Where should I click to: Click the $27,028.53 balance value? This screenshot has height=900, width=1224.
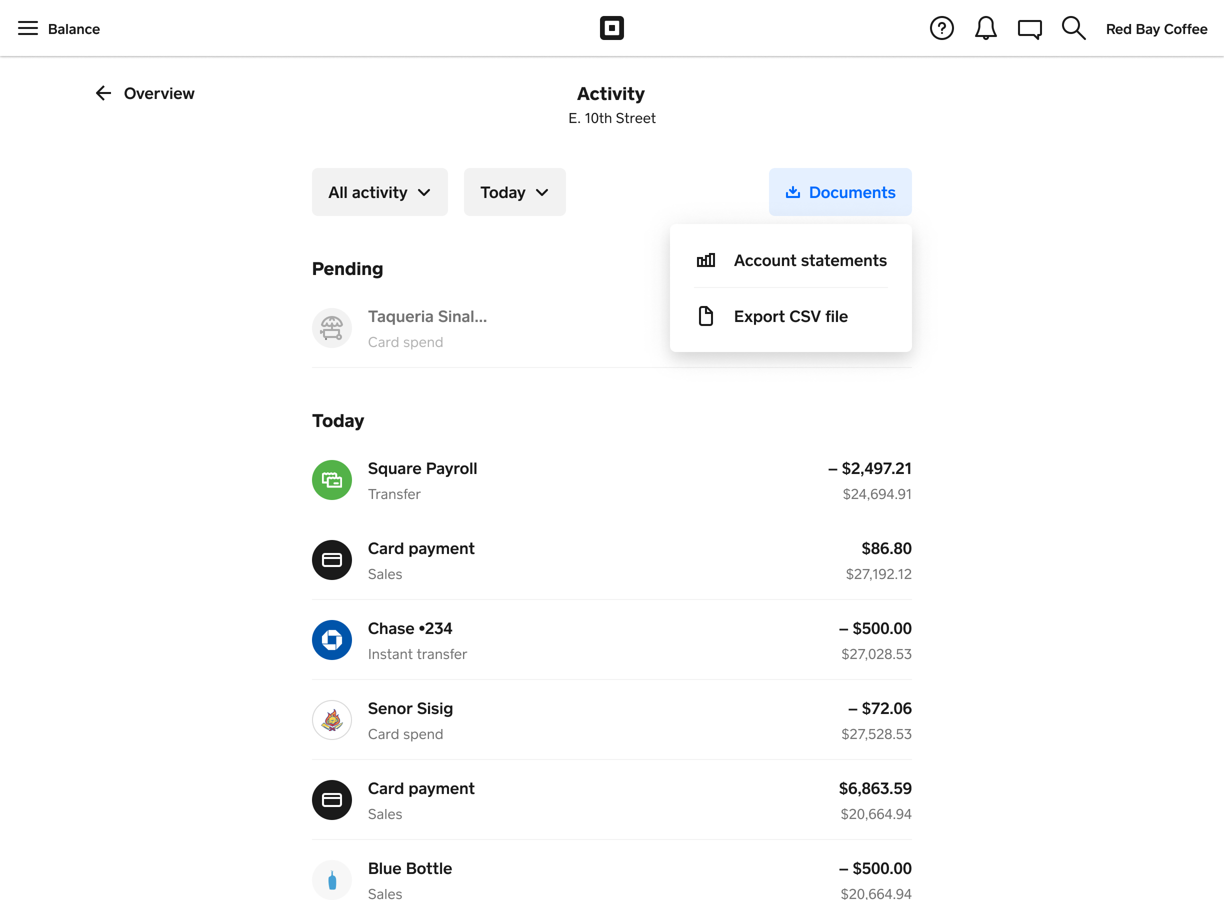(x=876, y=654)
